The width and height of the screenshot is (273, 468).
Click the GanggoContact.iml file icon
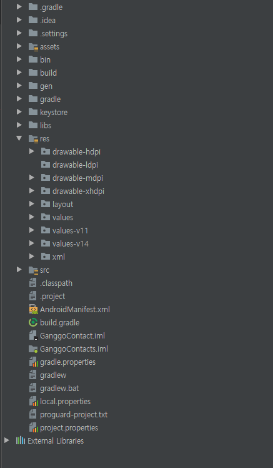[33, 335]
